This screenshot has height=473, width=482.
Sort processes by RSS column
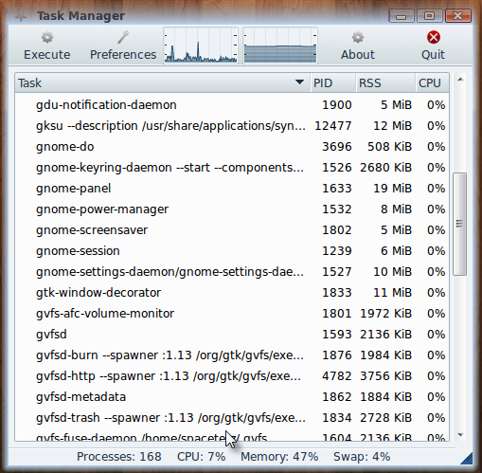385,82
